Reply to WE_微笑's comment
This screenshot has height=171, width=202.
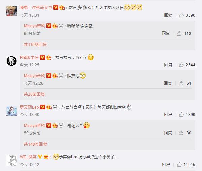click(166, 165)
